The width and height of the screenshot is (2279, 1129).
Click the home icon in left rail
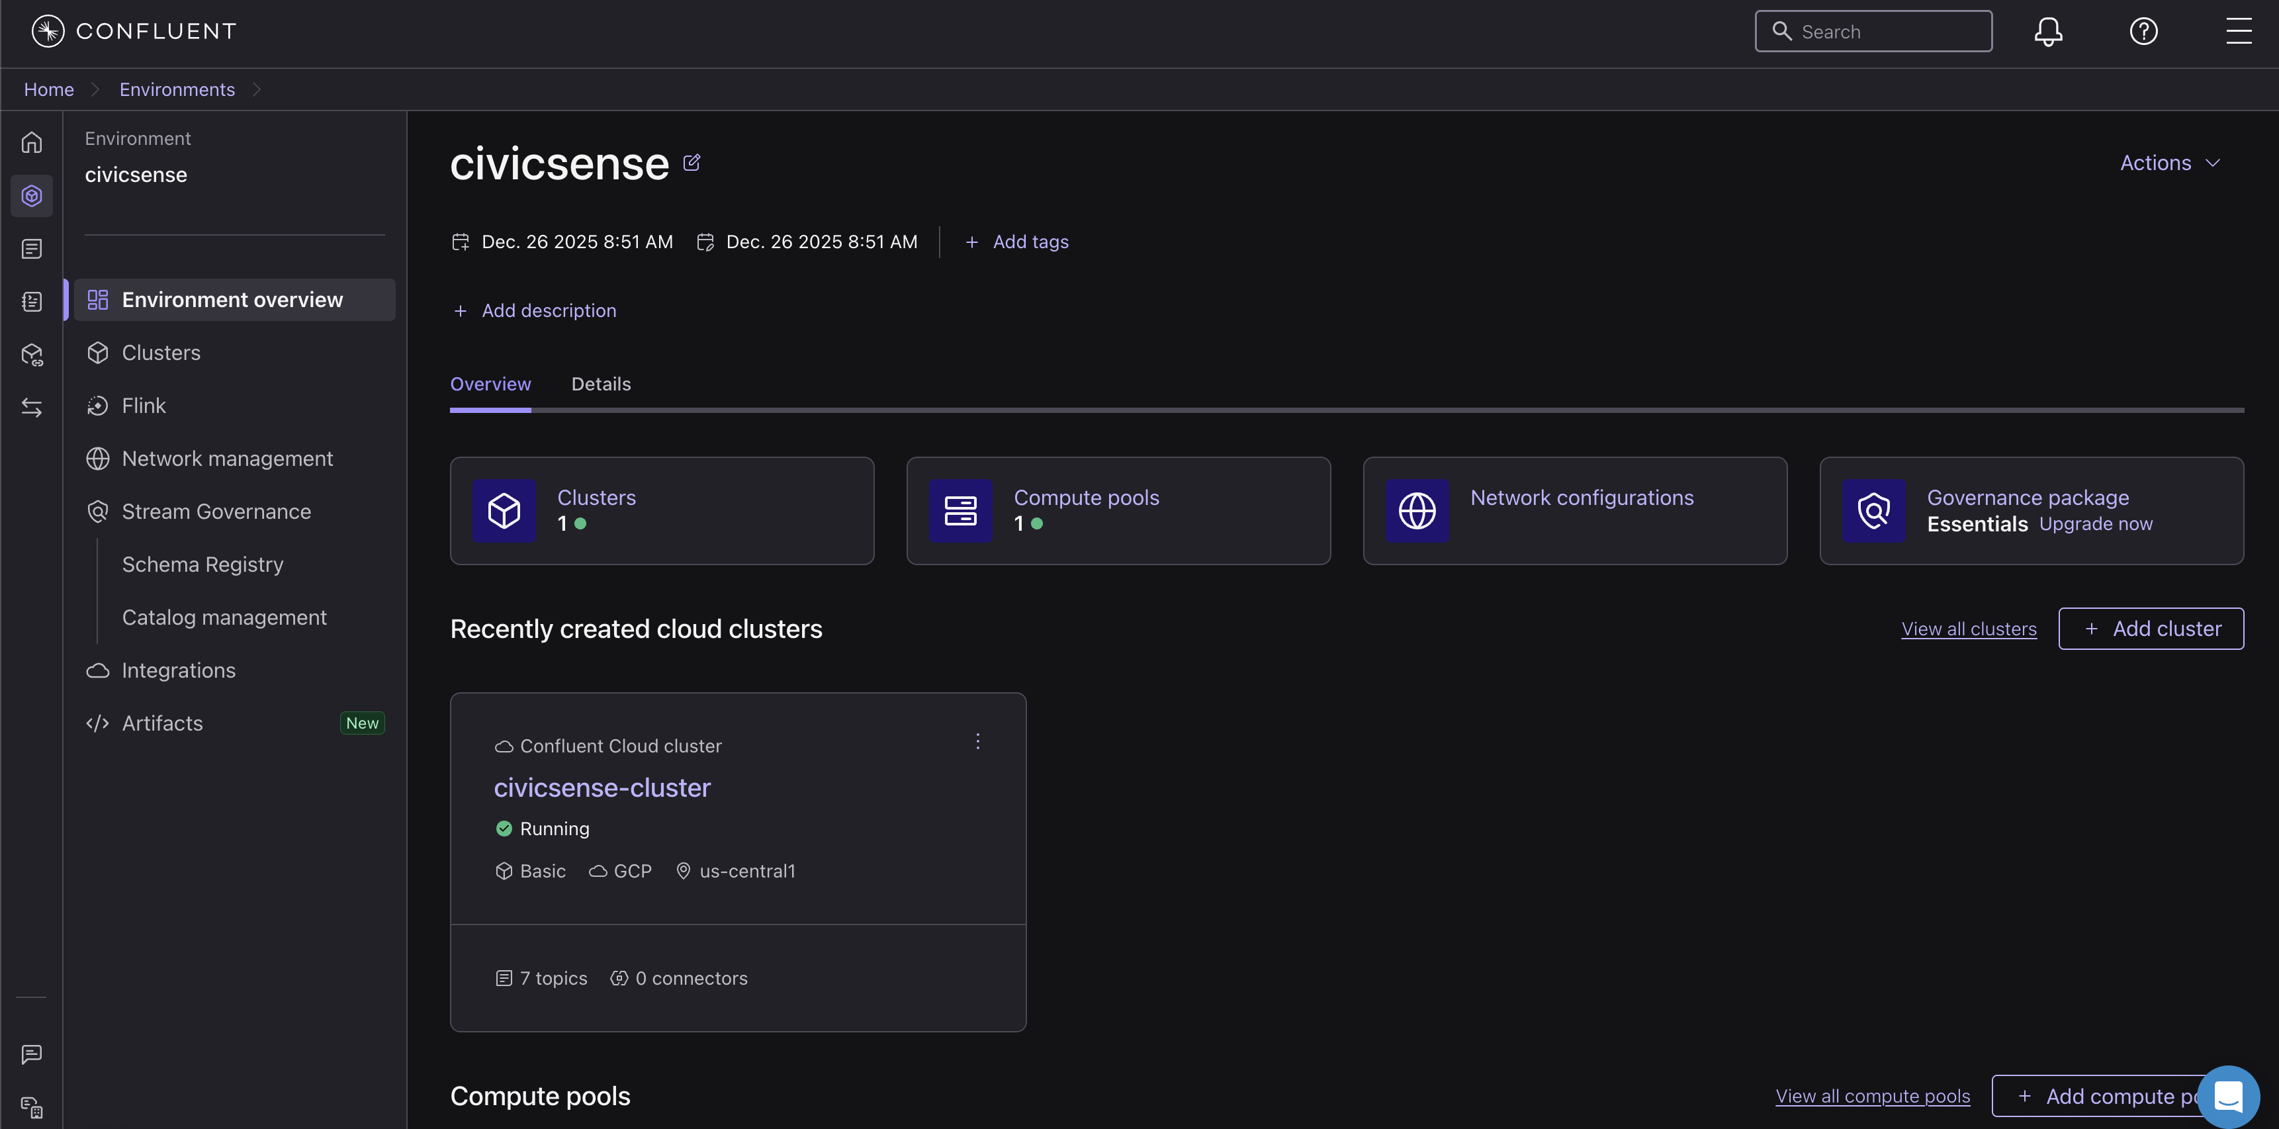tap(32, 142)
